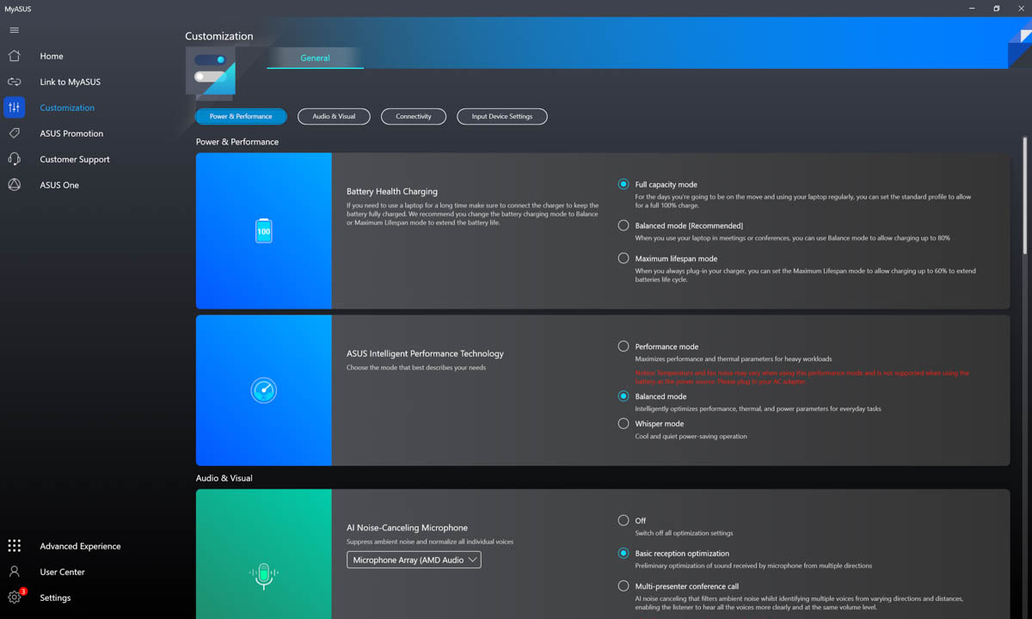Click the AI Noise-Canceling Microphone heading
1032x619 pixels.
[407, 528]
